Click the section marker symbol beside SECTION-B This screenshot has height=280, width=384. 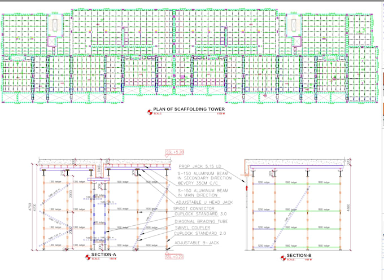[283, 258]
